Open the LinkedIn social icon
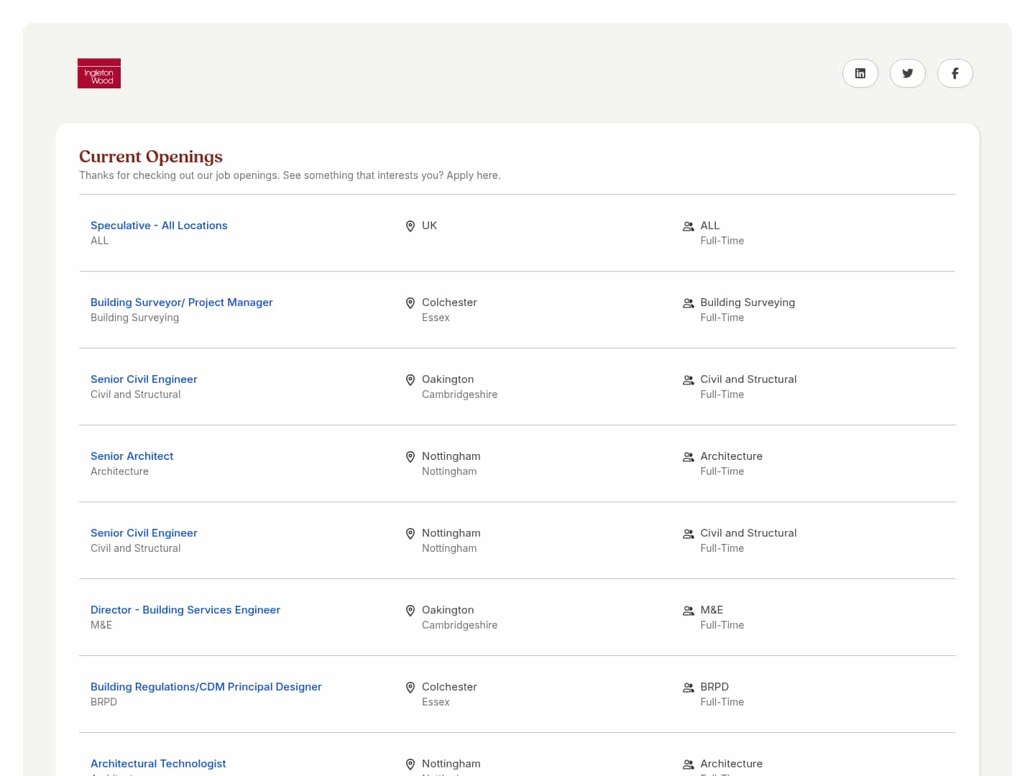 click(x=860, y=73)
